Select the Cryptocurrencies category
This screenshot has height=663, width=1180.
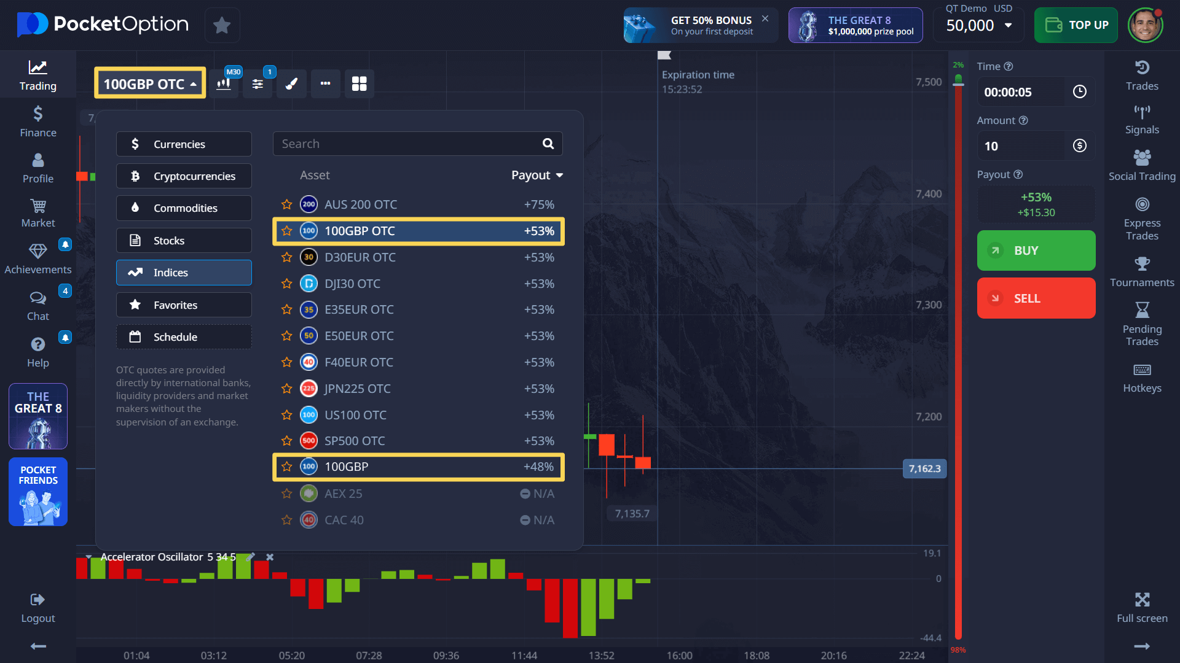tap(184, 176)
